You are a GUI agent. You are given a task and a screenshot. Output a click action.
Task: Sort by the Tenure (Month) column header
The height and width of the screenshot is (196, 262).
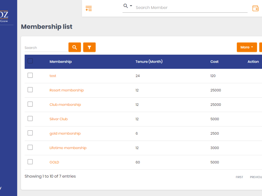tap(149, 62)
